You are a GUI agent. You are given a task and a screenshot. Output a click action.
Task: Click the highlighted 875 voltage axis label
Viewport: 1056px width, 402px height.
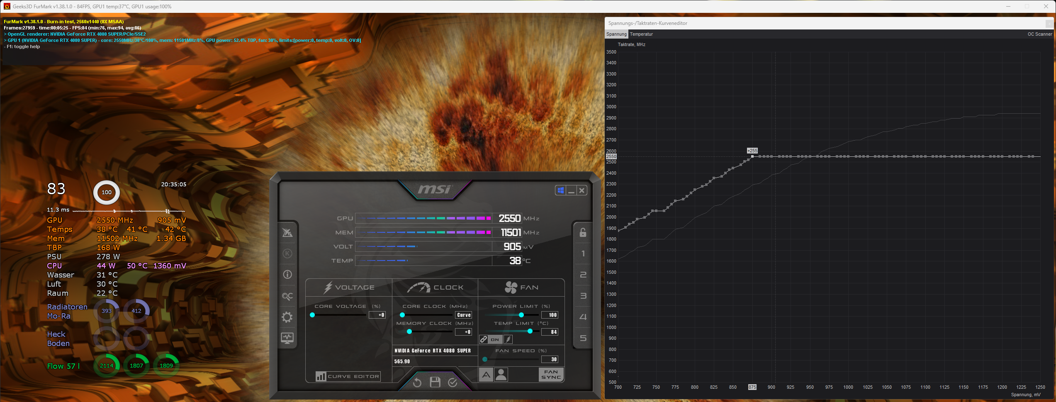pyautogui.click(x=752, y=387)
